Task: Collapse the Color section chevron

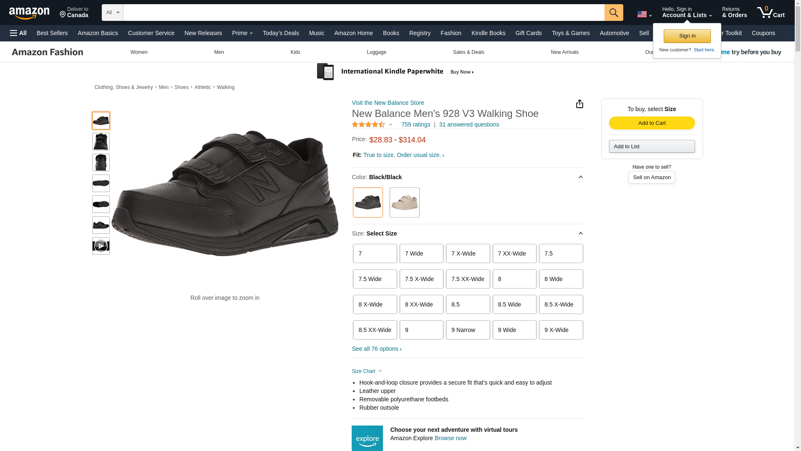Action: click(580, 177)
